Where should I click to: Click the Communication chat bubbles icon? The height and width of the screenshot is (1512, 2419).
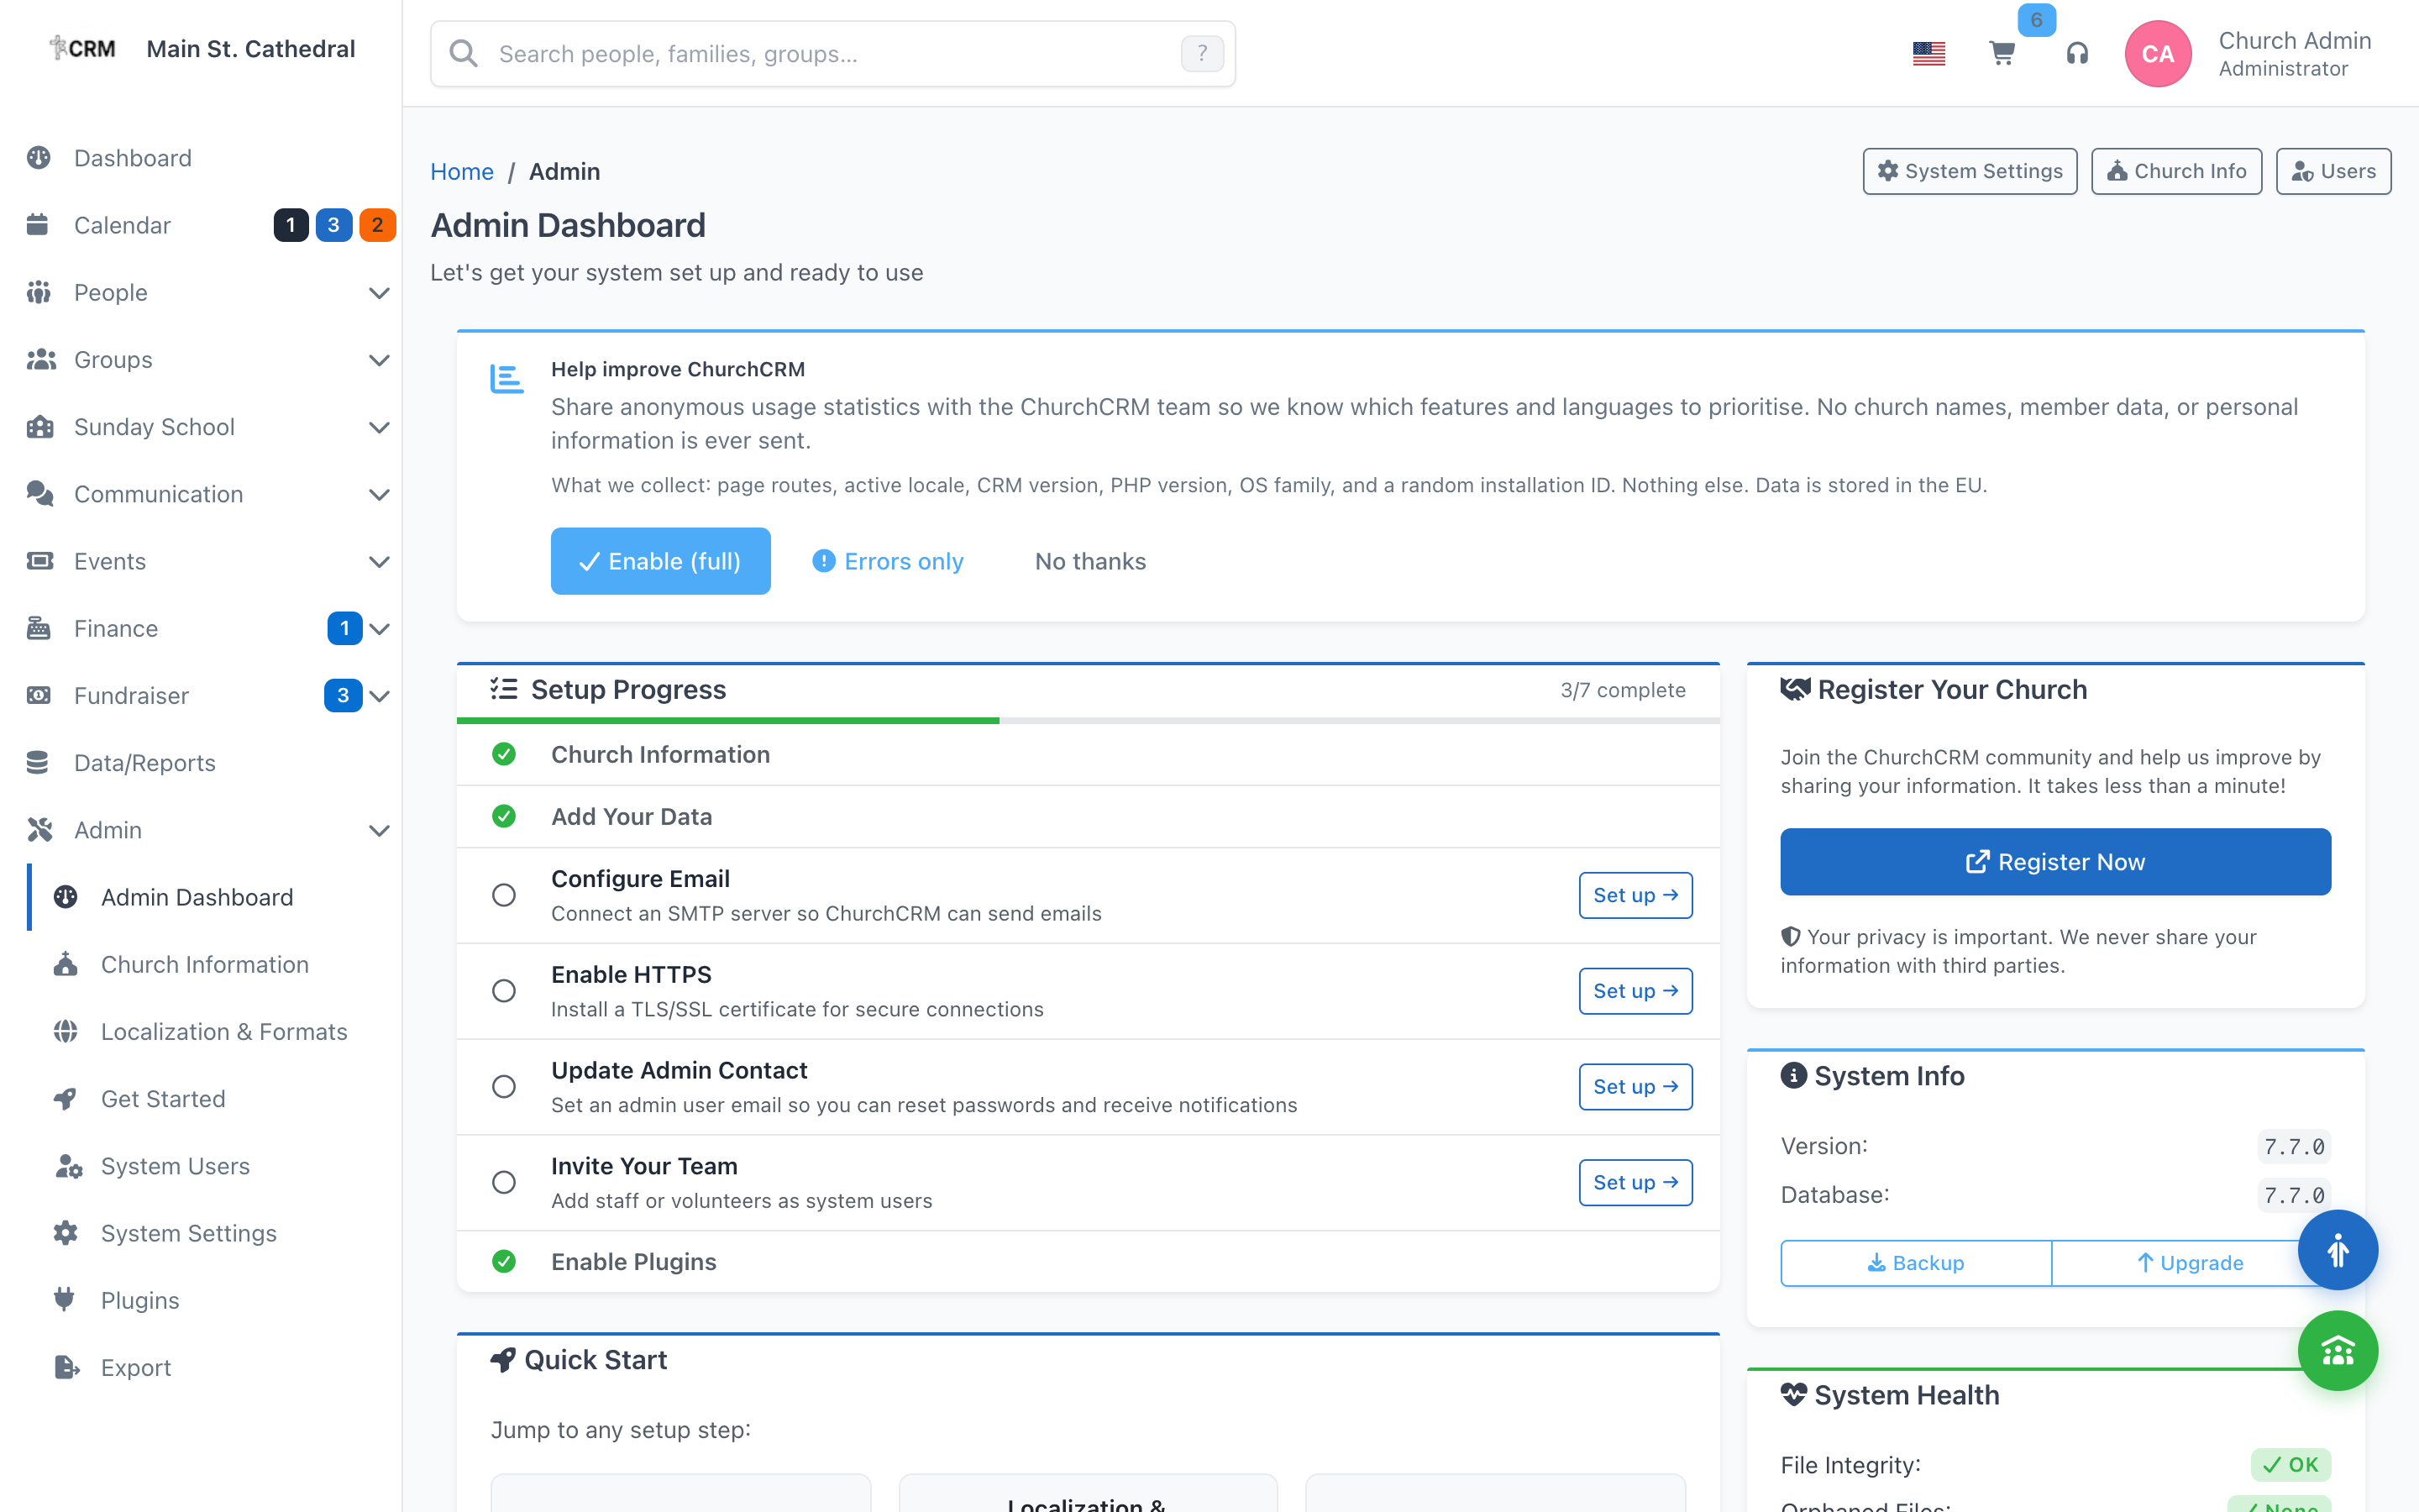coord(40,494)
